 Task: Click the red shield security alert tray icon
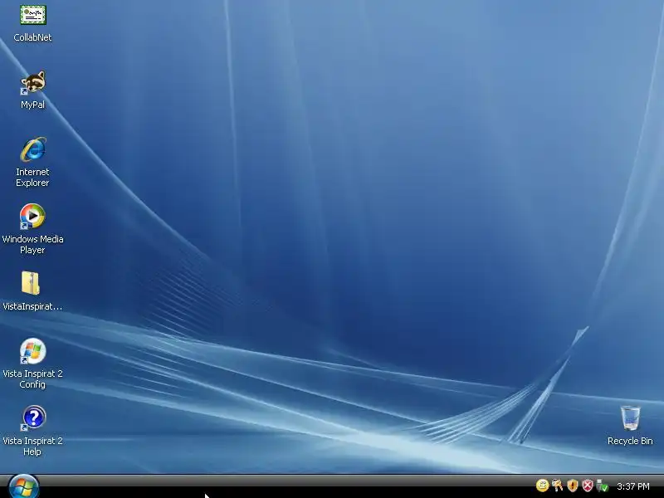588,486
